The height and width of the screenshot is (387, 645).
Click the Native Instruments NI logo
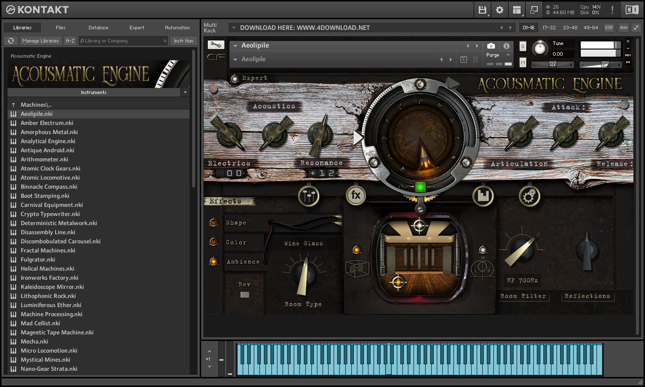click(632, 10)
